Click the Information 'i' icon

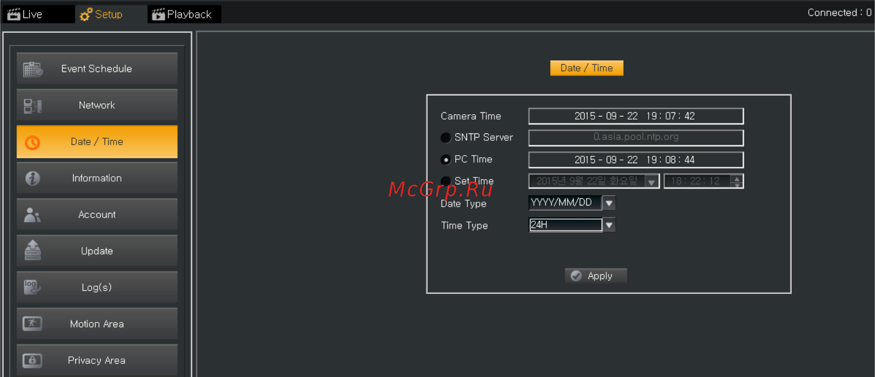click(x=32, y=178)
